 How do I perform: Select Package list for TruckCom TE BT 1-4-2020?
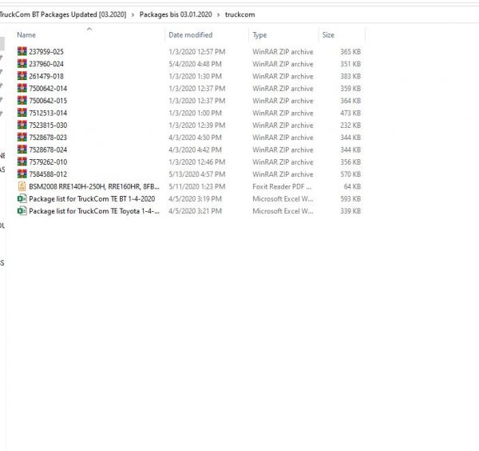click(x=92, y=199)
